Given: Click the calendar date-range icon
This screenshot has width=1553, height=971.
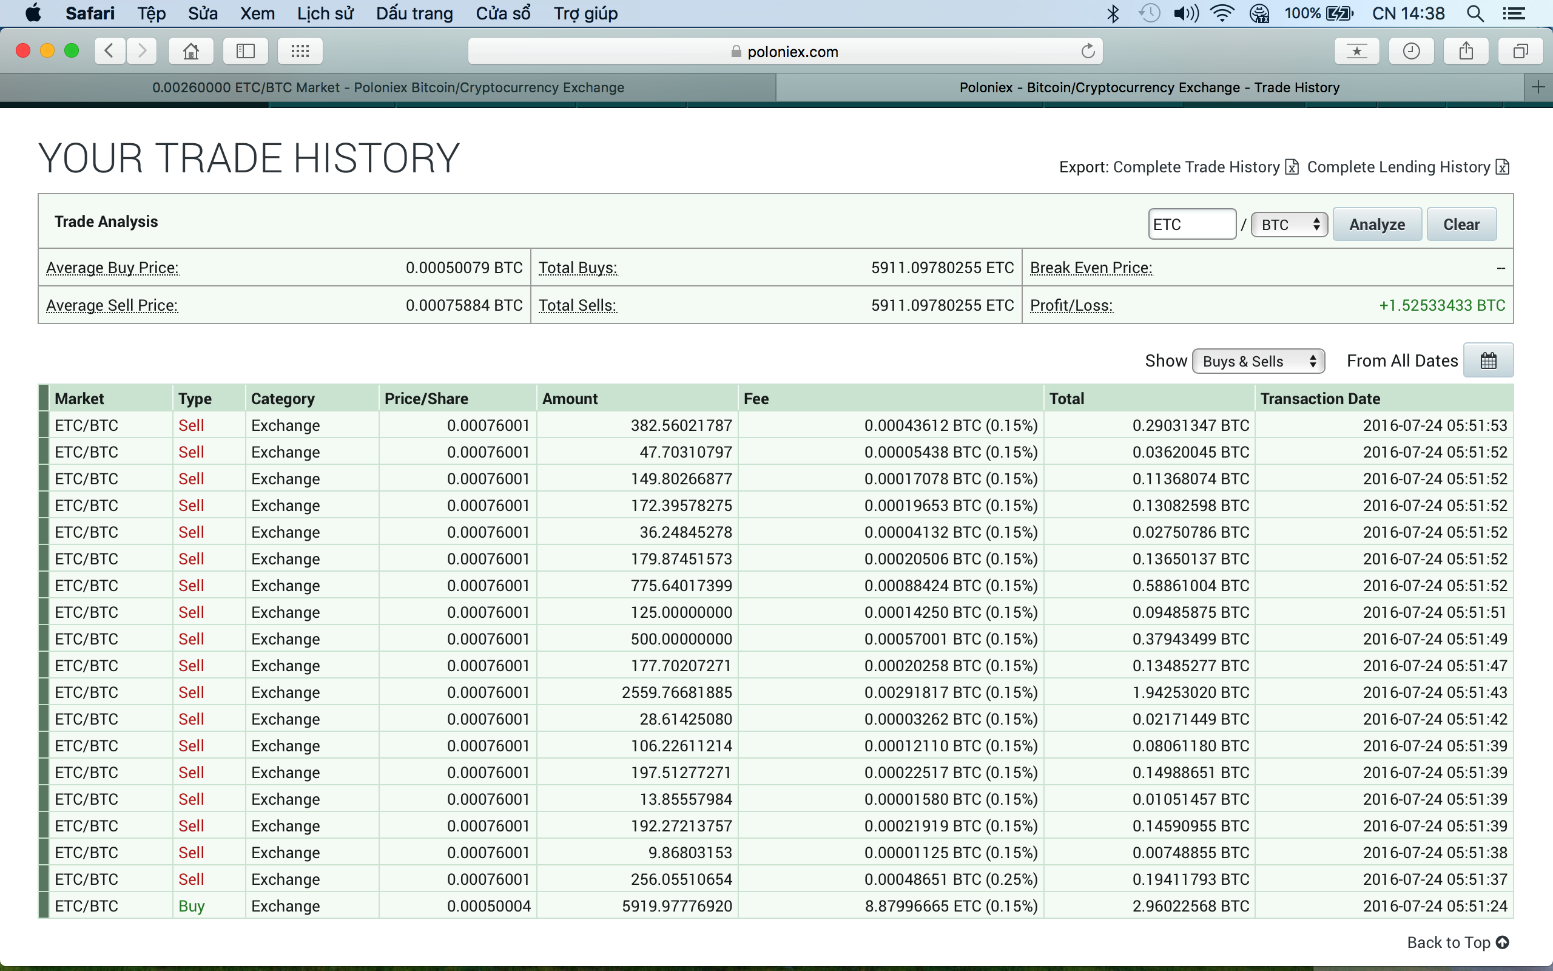Looking at the screenshot, I should (1488, 361).
